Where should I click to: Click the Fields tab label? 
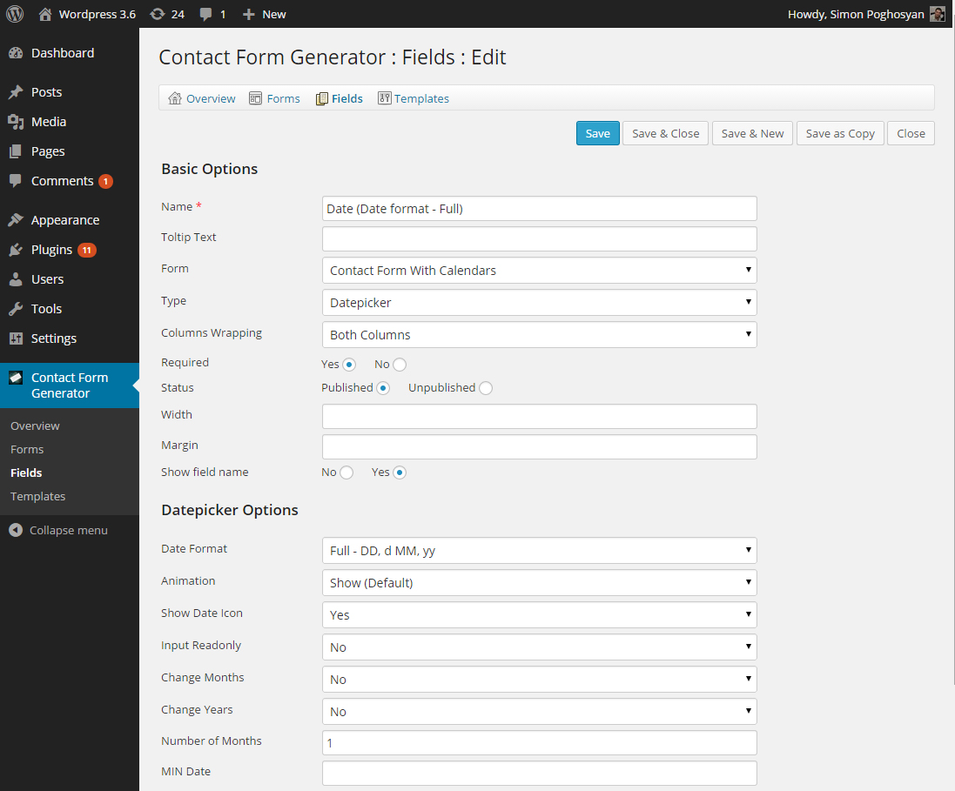[347, 98]
